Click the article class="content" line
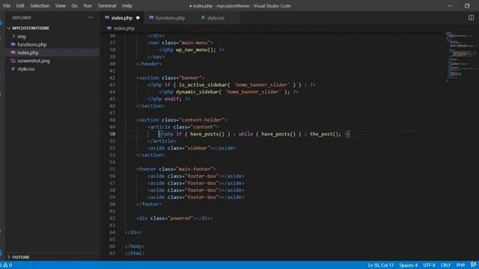The image size is (479, 269). point(183,127)
